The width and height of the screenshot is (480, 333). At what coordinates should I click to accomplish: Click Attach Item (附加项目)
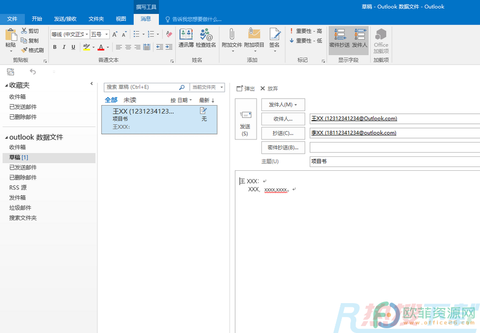coord(254,40)
